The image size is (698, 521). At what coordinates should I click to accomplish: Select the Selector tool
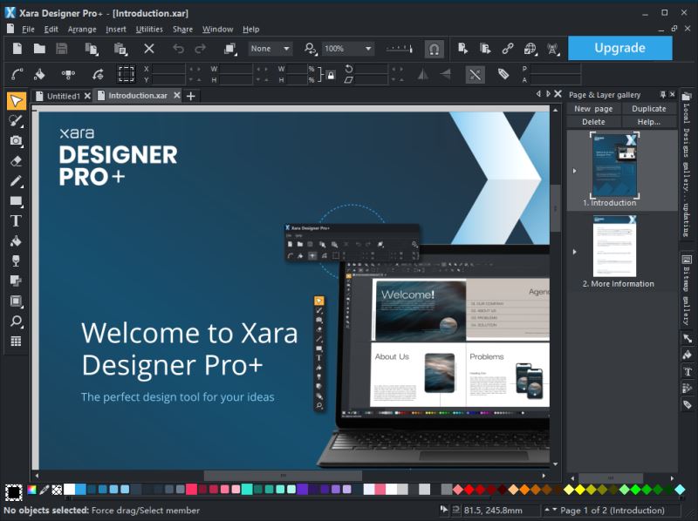click(15, 102)
